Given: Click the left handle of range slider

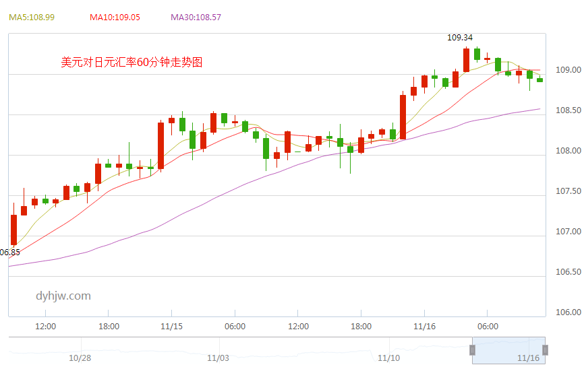Looking at the screenshot, I should [473, 350].
